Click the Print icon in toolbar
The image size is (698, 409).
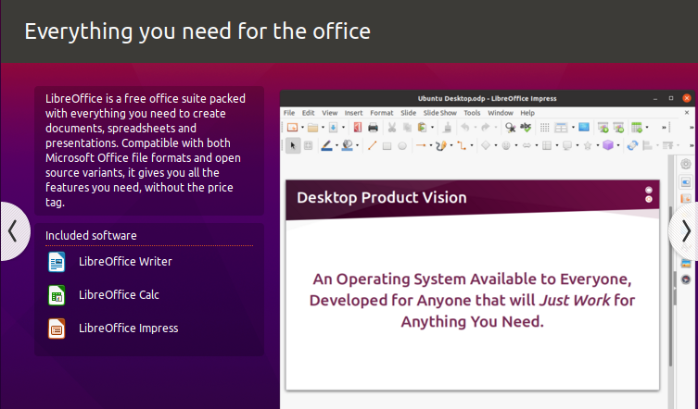click(374, 127)
